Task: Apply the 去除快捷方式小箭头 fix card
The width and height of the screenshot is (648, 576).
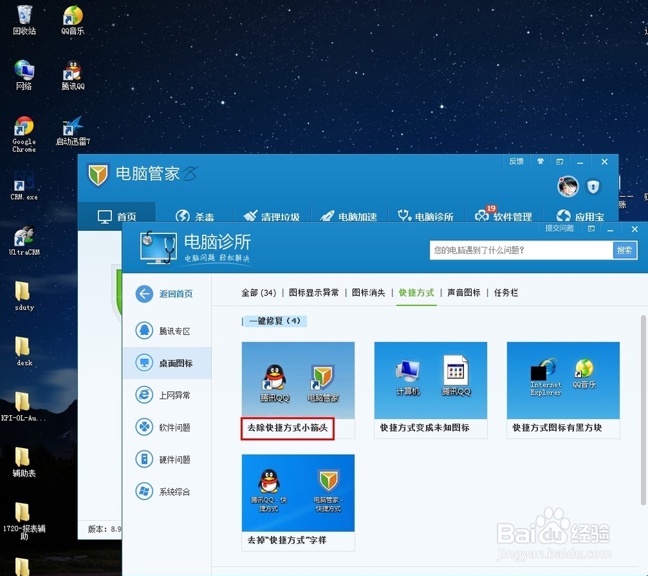Action: click(x=287, y=428)
